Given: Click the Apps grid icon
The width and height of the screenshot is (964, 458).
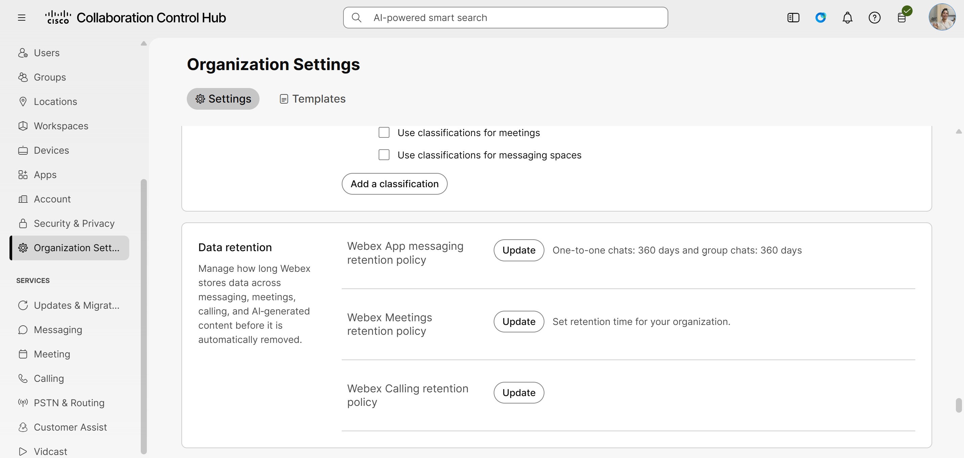Looking at the screenshot, I should point(23,175).
